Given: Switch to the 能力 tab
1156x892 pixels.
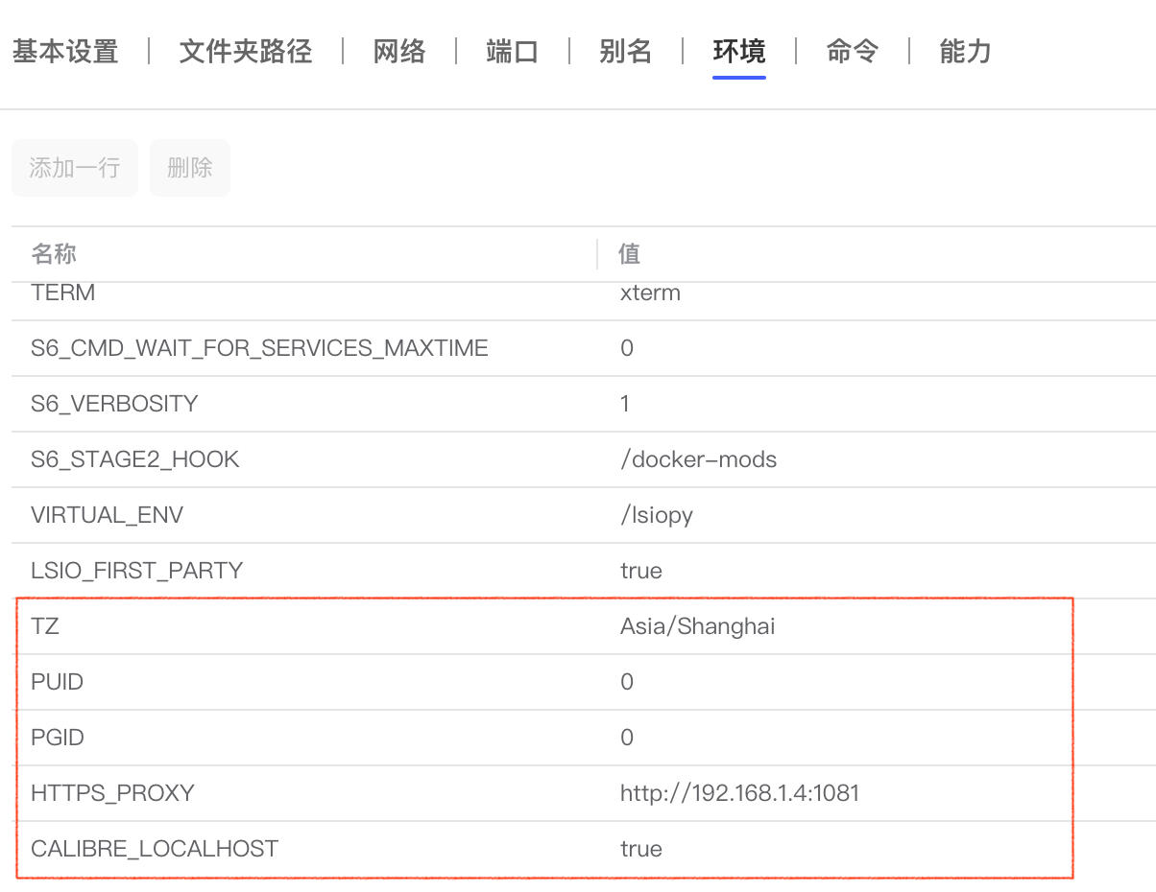Looking at the screenshot, I should pos(964,53).
